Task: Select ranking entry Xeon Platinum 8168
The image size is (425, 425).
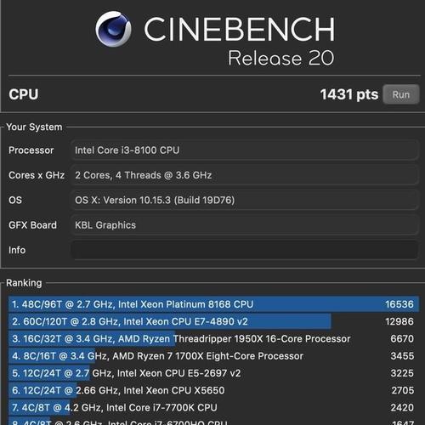Action: [213, 304]
